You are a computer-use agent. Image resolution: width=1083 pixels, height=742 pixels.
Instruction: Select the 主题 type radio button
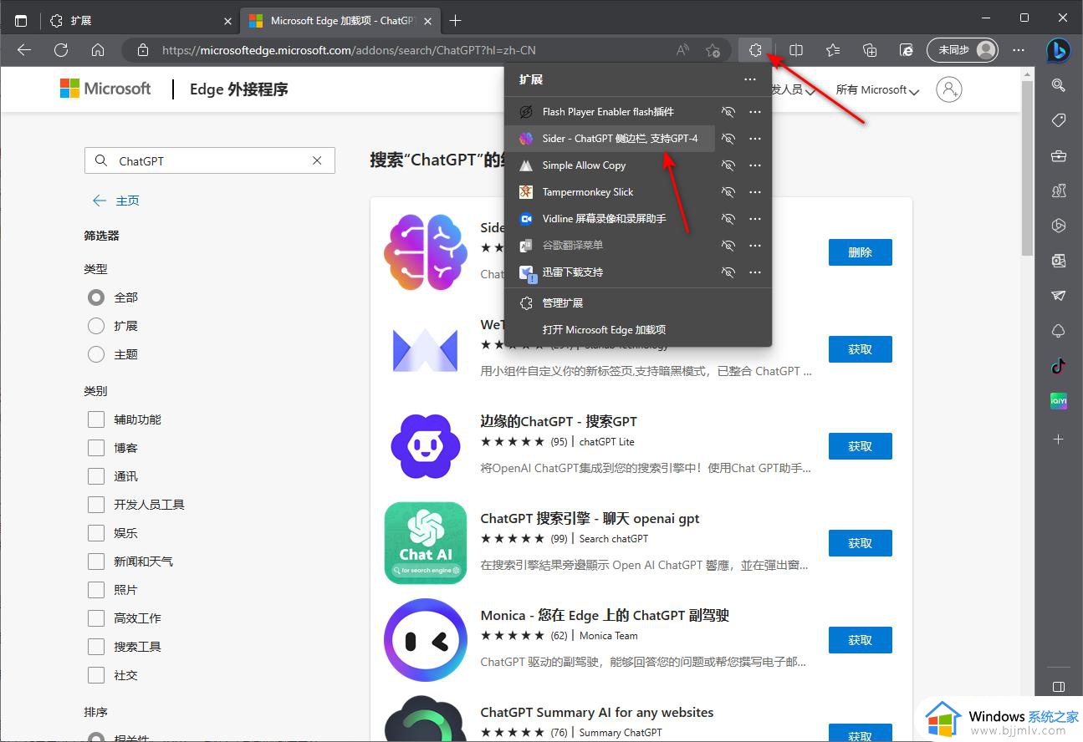(x=96, y=354)
